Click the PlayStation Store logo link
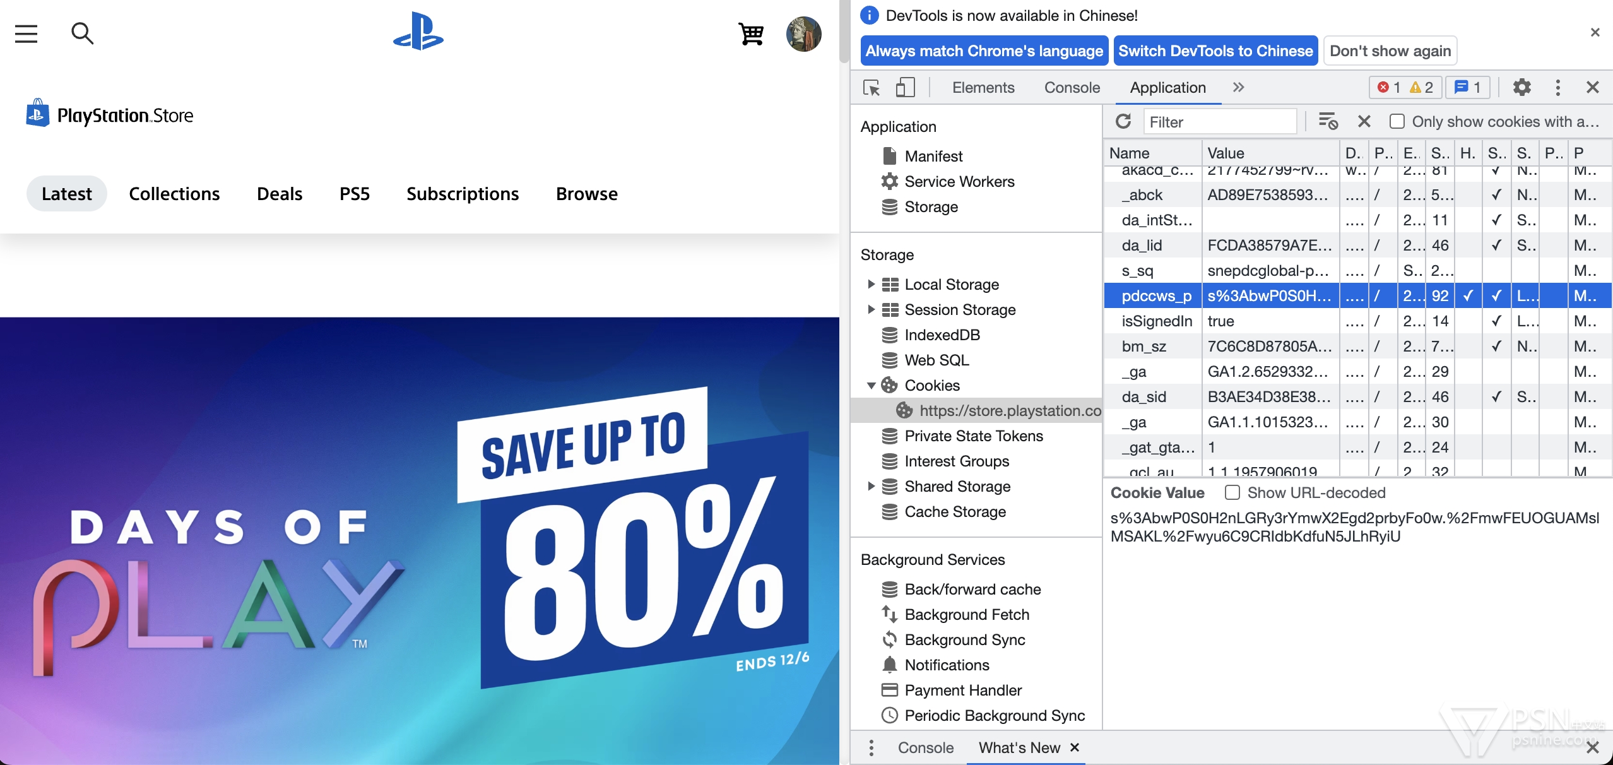Screen dimensions: 1613x765 click(110, 114)
